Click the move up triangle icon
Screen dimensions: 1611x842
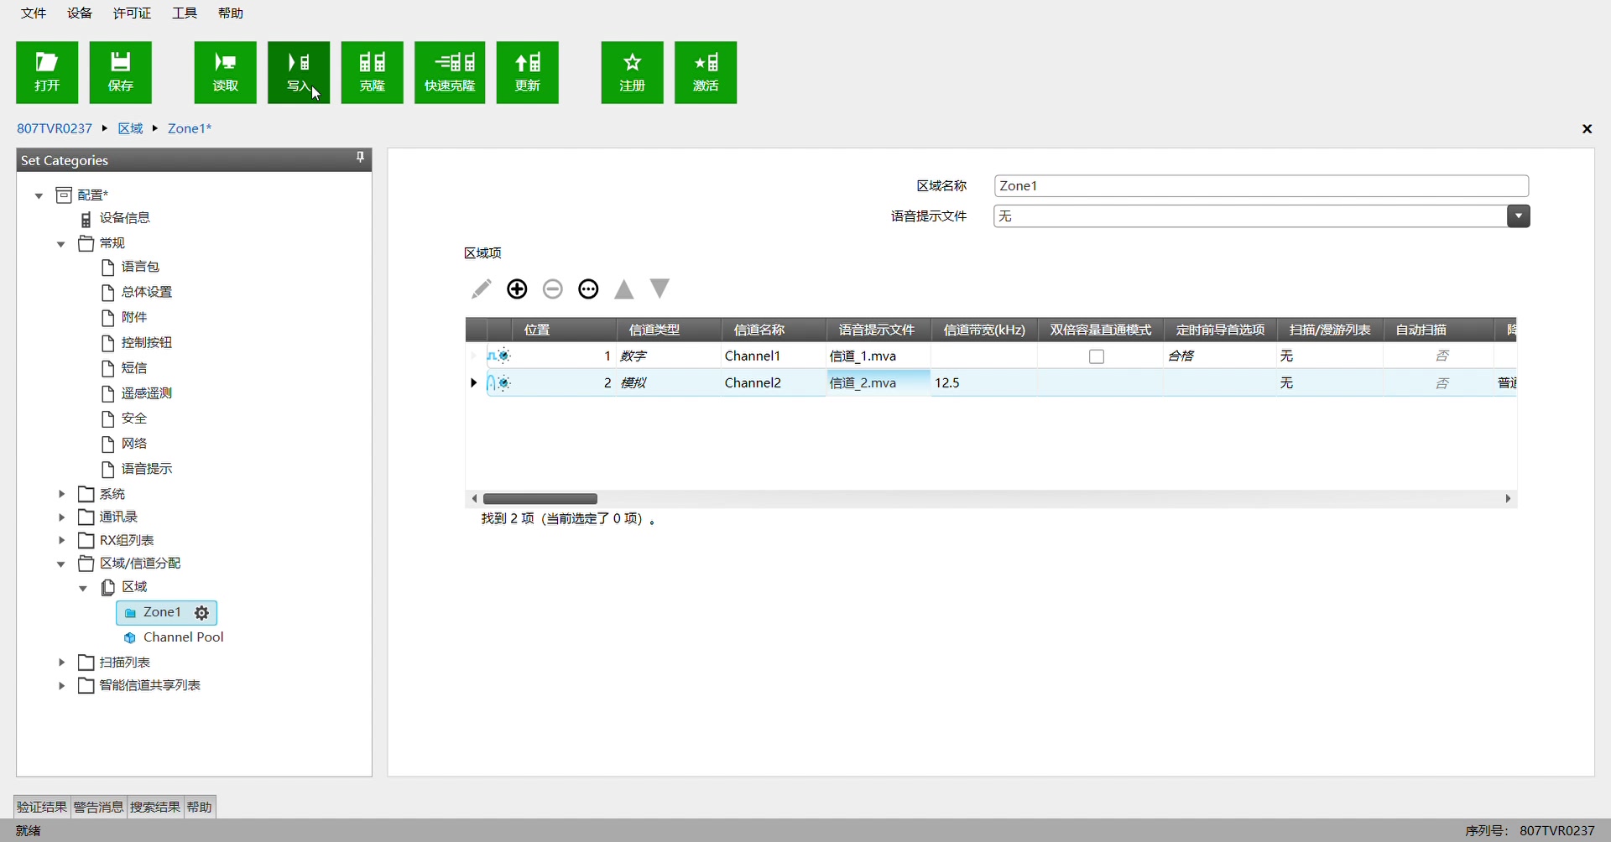tap(624, 289)
